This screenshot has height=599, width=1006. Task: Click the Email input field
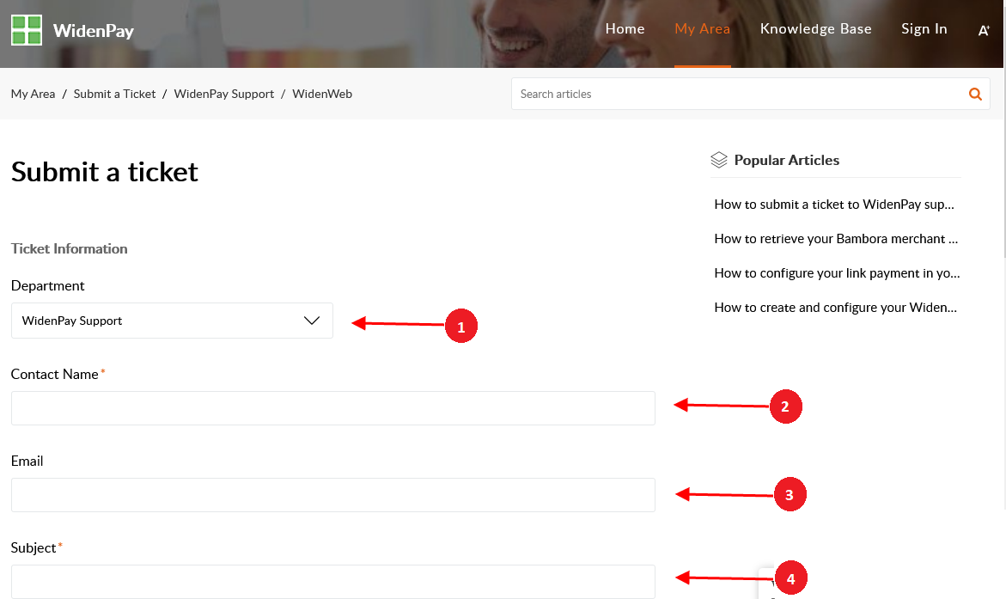click(x=333, y=495)
